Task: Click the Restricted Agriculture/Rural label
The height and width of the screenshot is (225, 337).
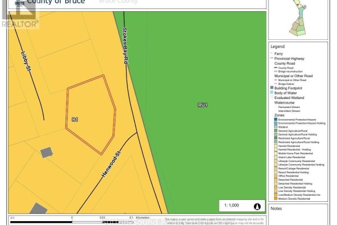Action: coord(294,138)
